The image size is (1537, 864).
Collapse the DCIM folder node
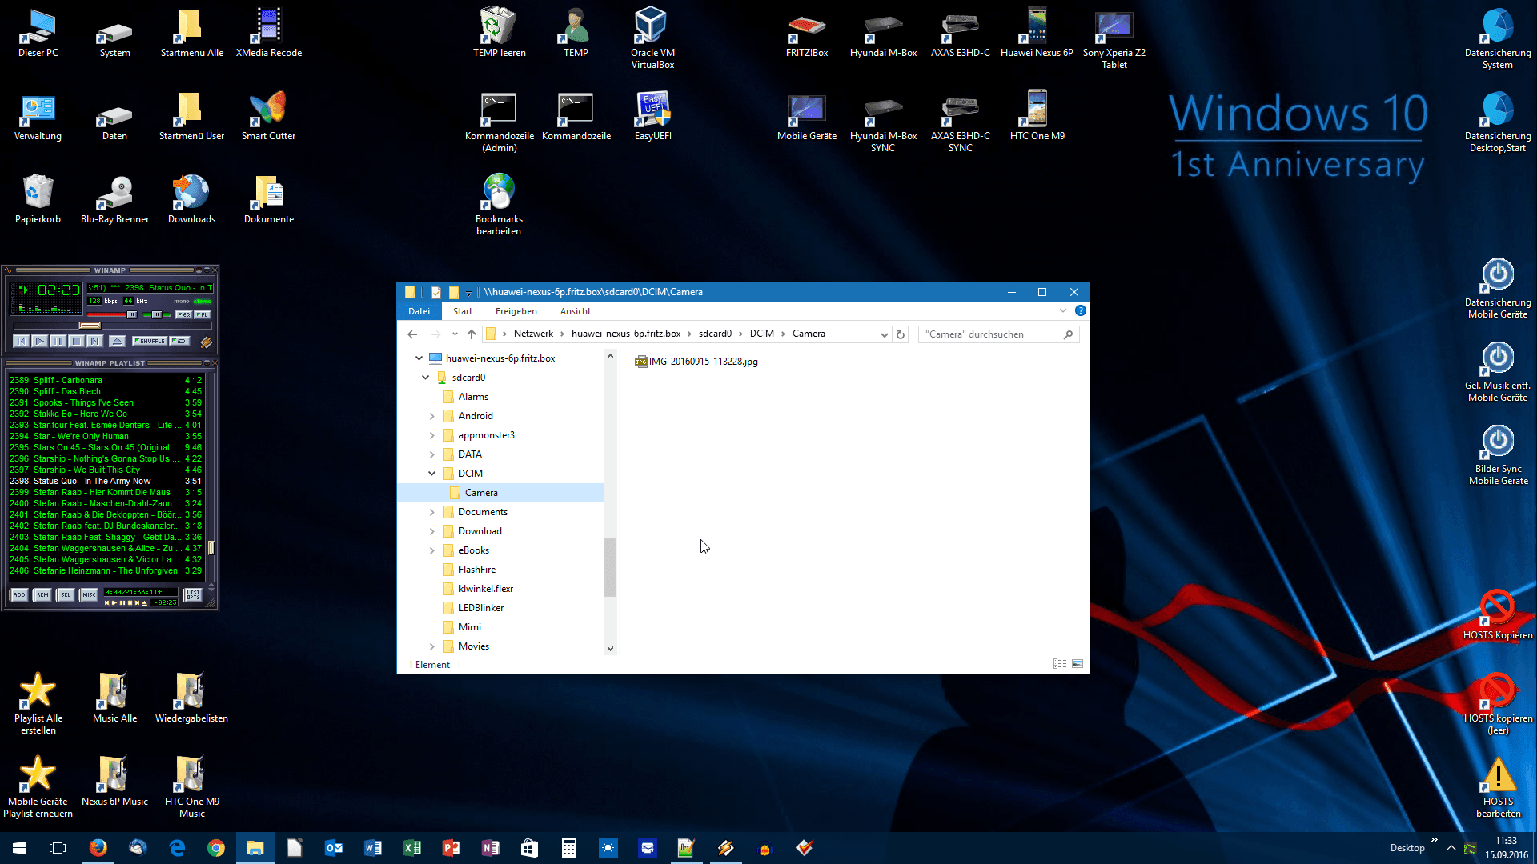(431, 474)
